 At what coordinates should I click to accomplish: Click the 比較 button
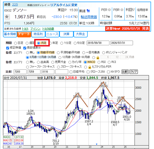(125, 72)
